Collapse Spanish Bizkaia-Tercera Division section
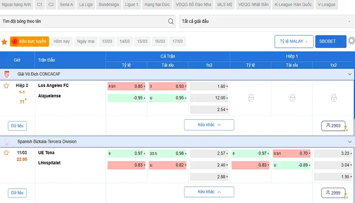The width and height of the screenshot is (355, 203). pyautogui.click(x=350, y=142)
